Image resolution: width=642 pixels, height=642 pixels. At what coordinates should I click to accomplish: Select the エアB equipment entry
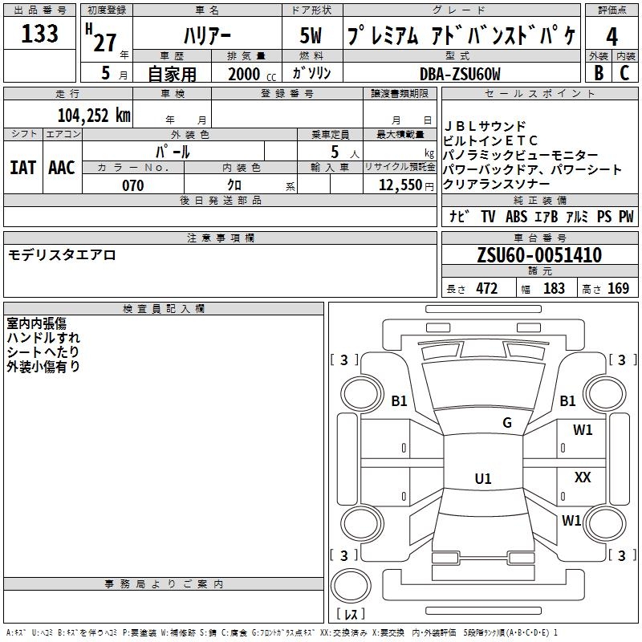[547, 217]
